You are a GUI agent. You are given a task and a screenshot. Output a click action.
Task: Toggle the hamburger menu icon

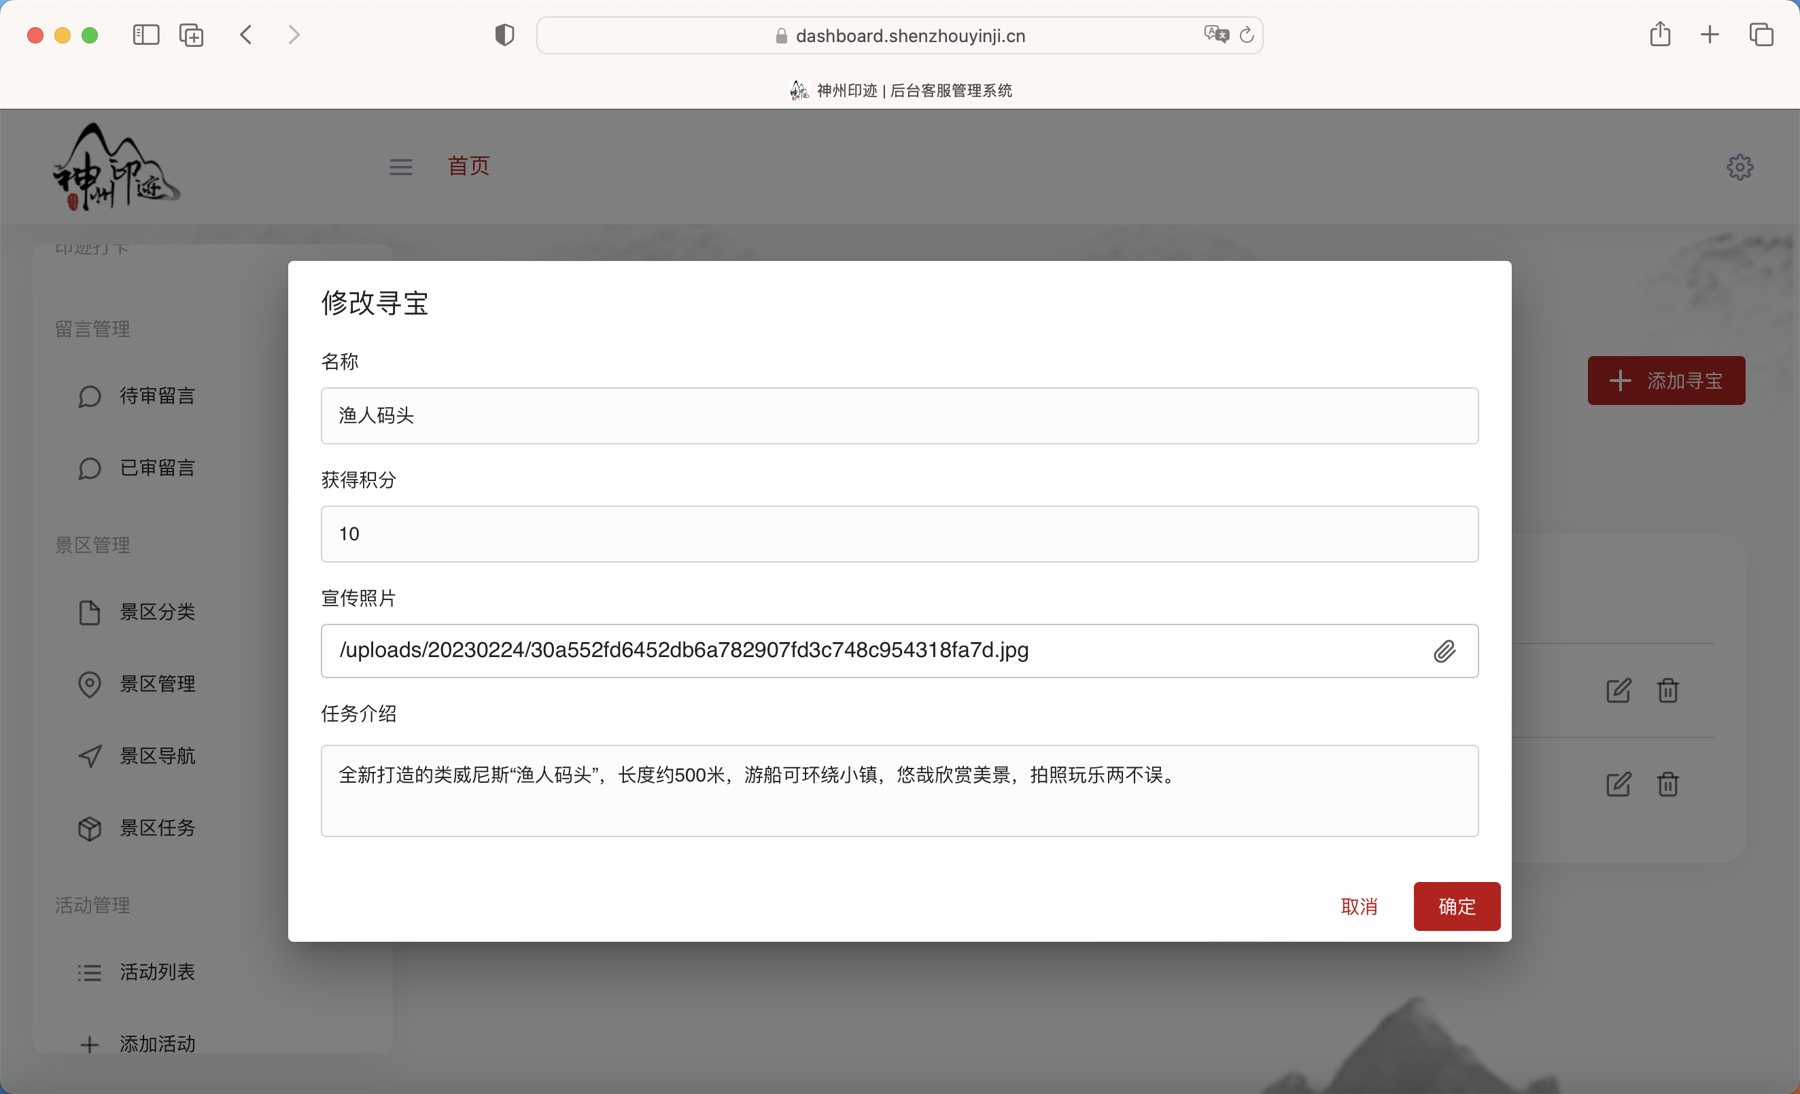(x=400, y=167)
